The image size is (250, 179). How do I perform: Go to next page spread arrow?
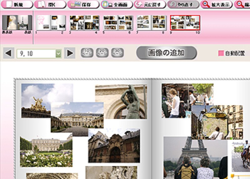tap(70, 53)
